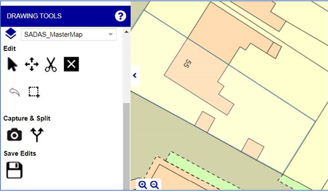Select the scissors Cut tool
This screenshot has width=328, height=192.
click(51, 64)
